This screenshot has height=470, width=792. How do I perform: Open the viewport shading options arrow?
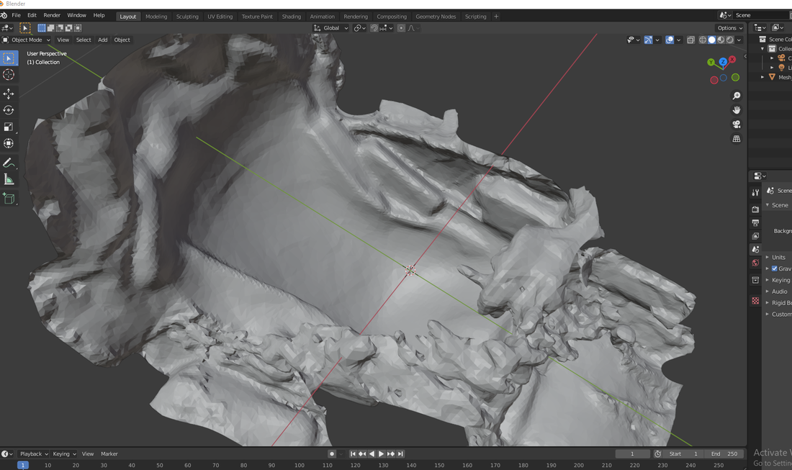coord(739,40)
